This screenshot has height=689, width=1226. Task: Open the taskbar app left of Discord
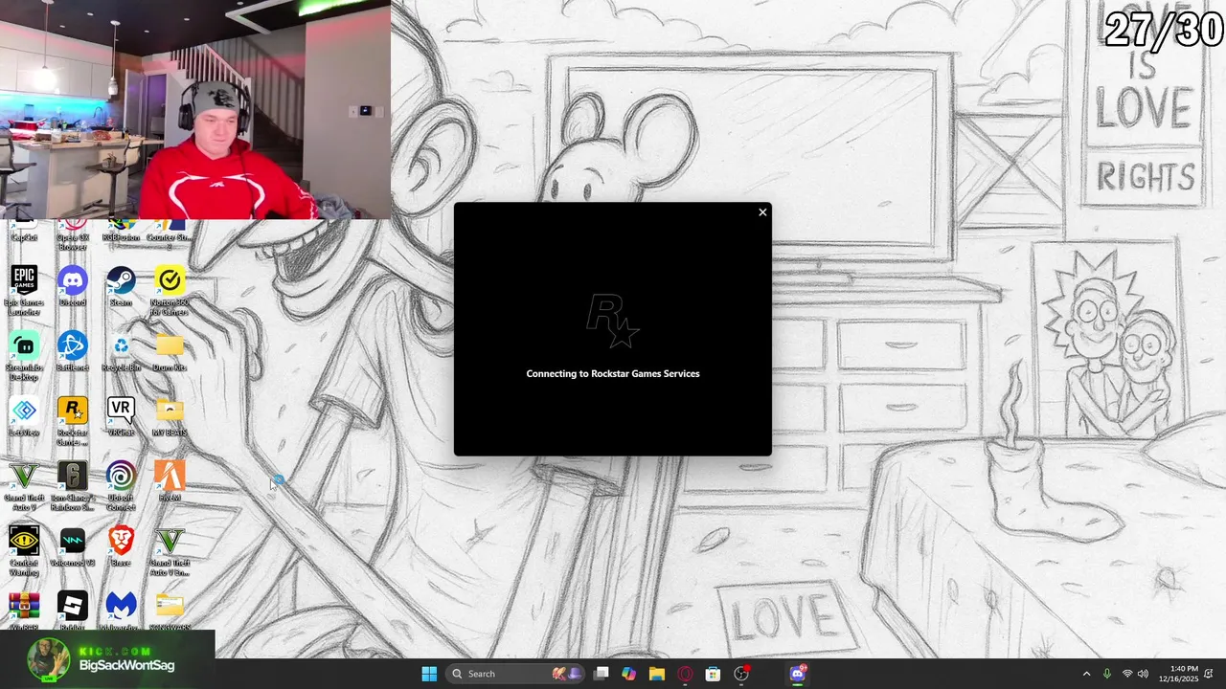tap(741, 674)
